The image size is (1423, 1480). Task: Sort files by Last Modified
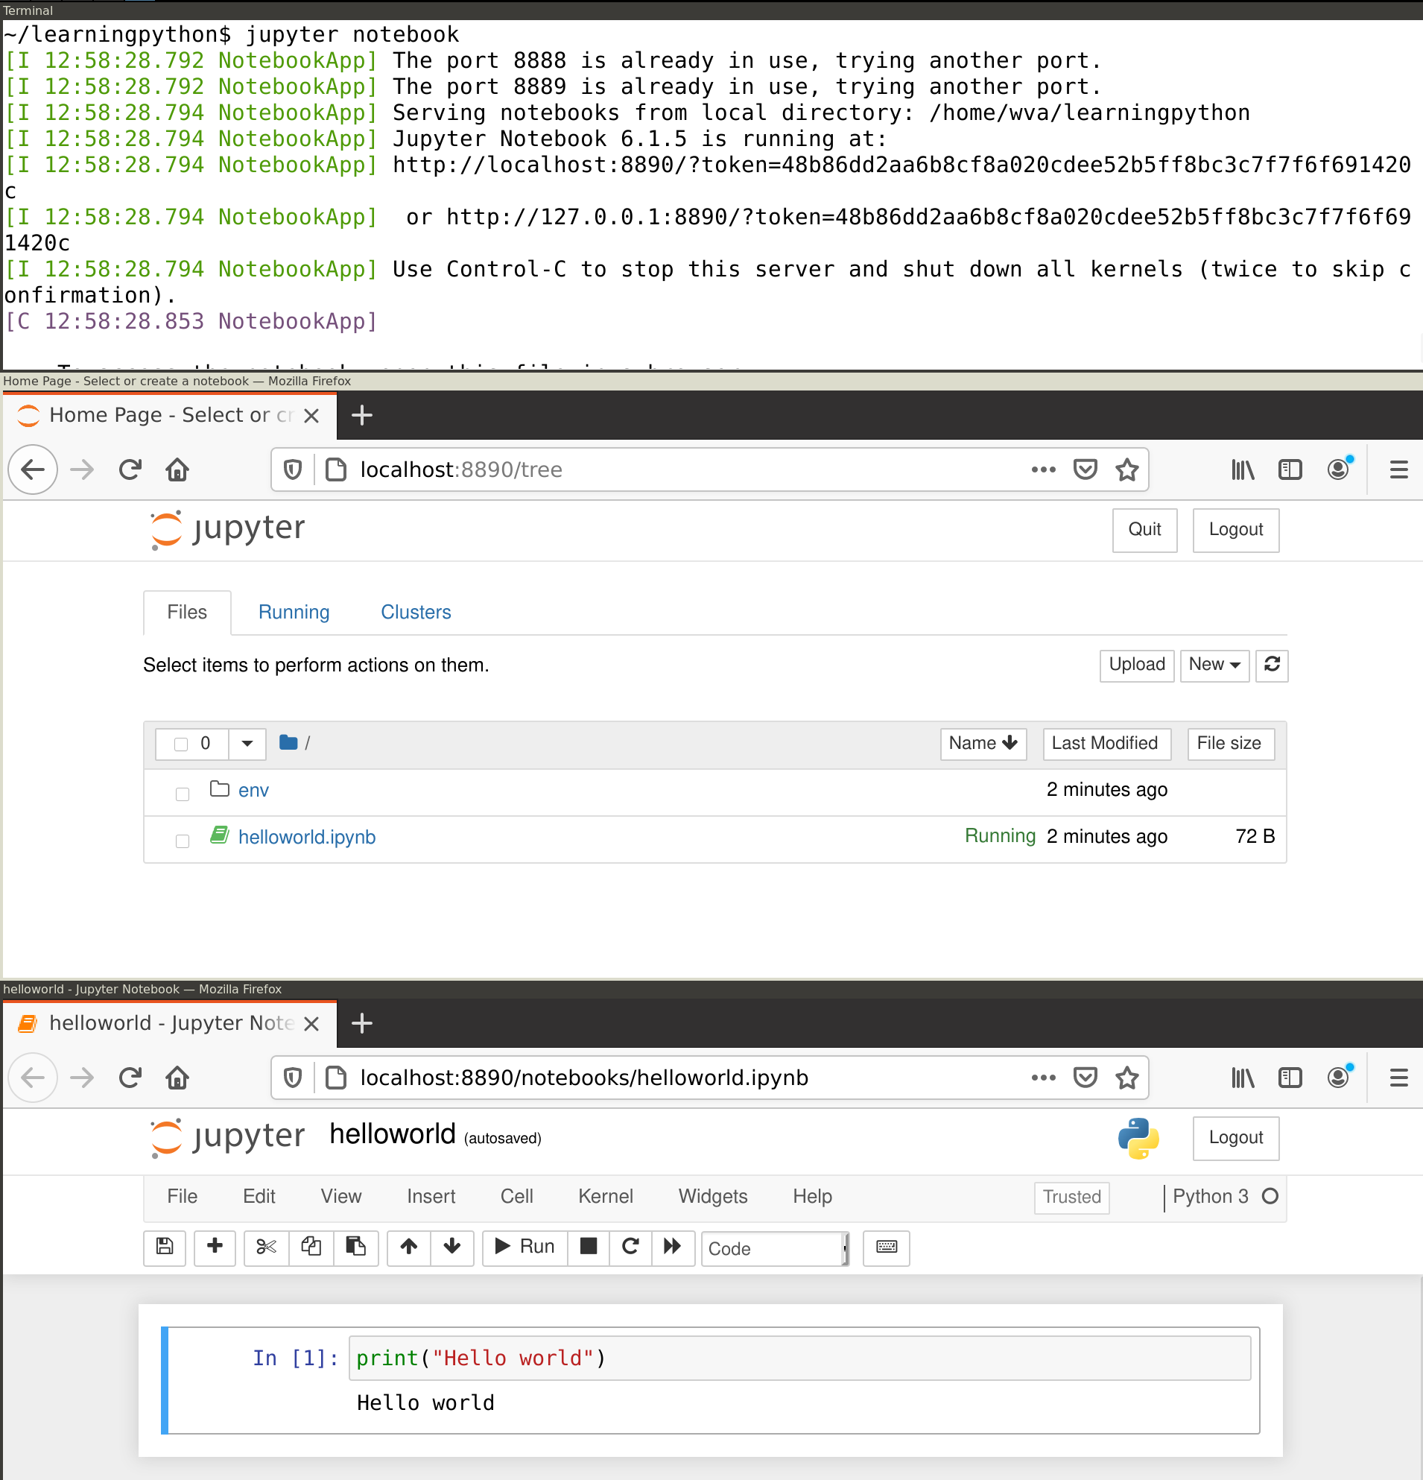1106,743
